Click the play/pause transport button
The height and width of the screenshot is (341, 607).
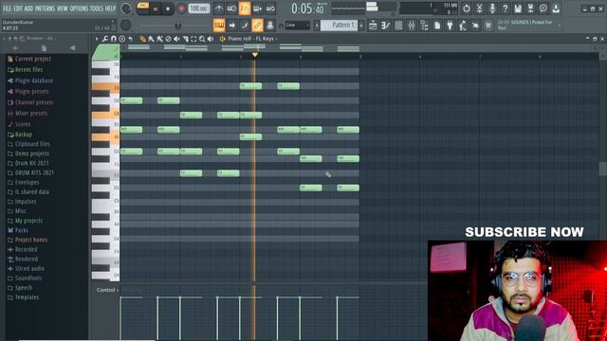[156, 9]
